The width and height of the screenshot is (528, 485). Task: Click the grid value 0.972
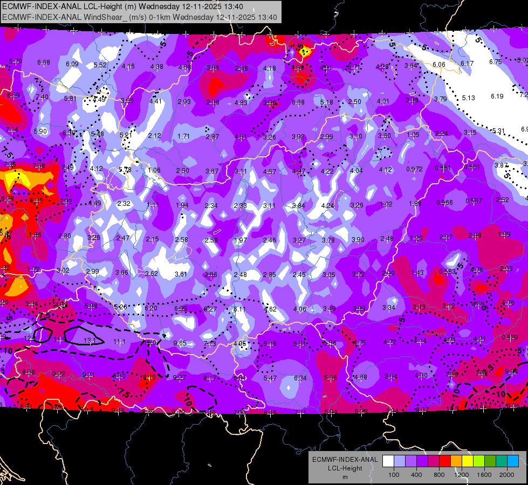414,169
